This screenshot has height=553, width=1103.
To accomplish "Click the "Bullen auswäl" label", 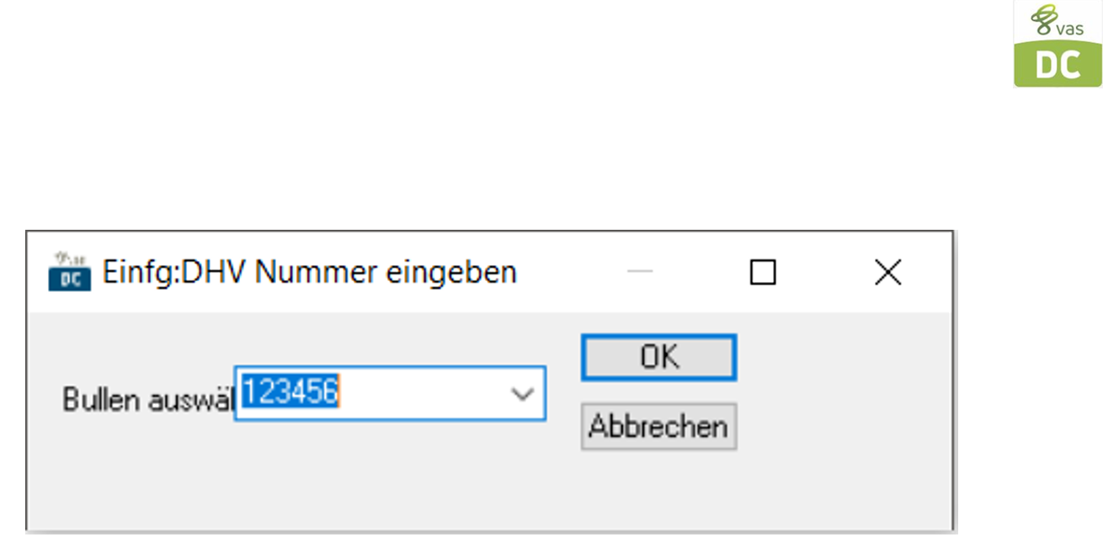I will click(147, 400).
